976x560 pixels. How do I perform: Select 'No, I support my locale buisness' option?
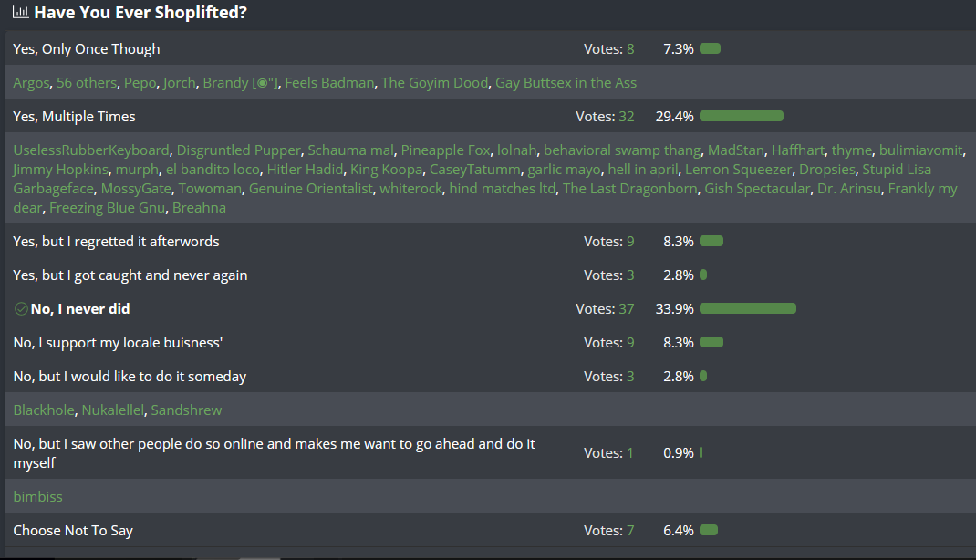pos(118,343)
